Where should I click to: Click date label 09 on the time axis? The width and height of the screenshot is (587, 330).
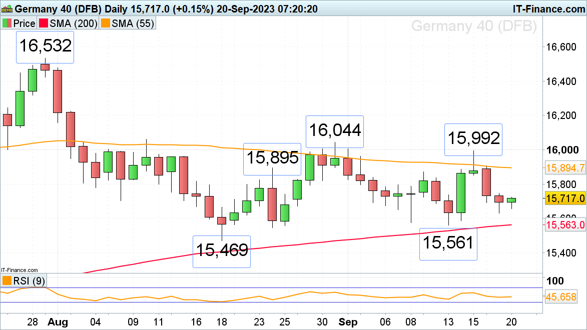click(x=133, y=322)
